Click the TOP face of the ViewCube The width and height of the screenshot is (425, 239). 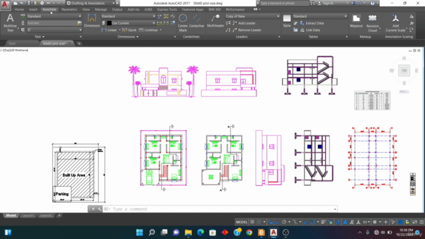404,70
